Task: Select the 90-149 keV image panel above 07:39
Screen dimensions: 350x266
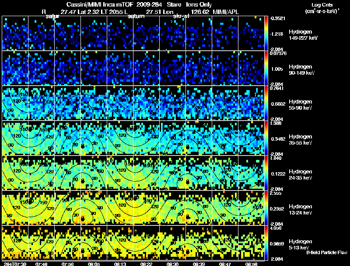Action: tap(15, 68)
